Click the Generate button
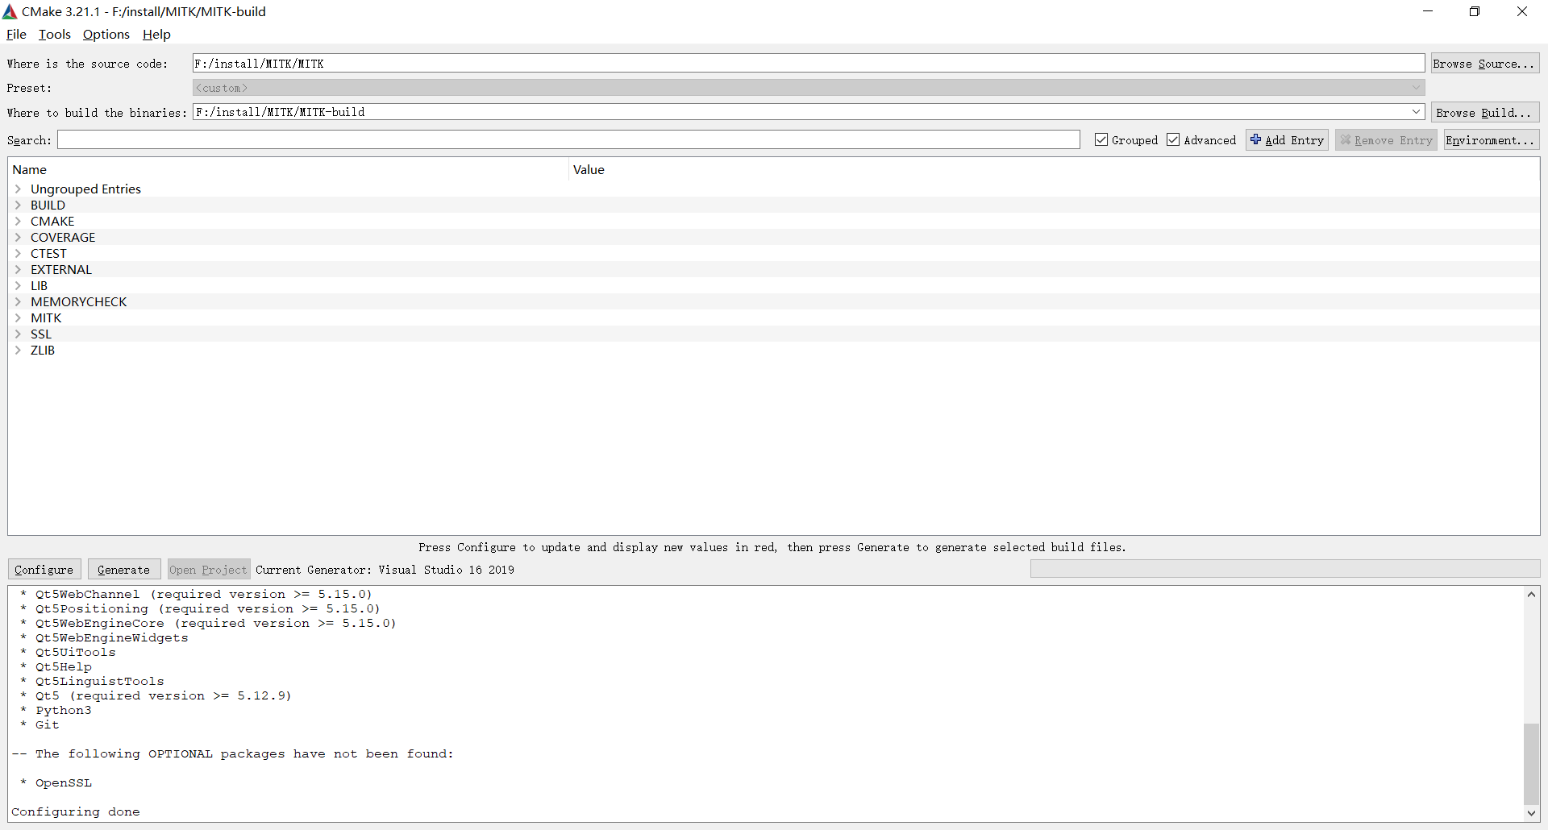Screen dimensions: 1548x830 pos(123,569)
